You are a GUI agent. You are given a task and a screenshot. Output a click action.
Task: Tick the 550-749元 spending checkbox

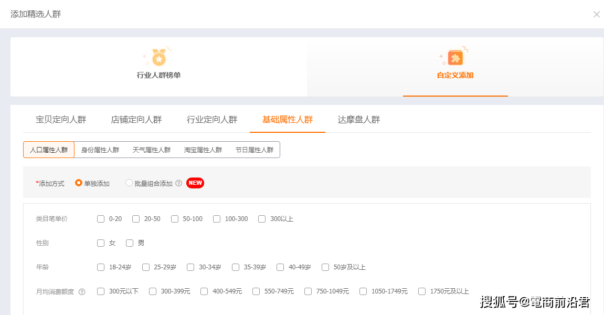coord(256,291)
